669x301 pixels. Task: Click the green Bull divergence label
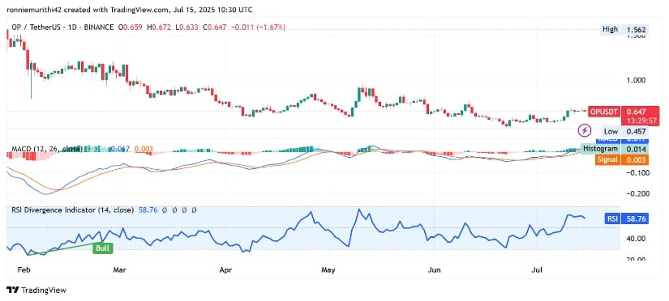tap(103, 248)
